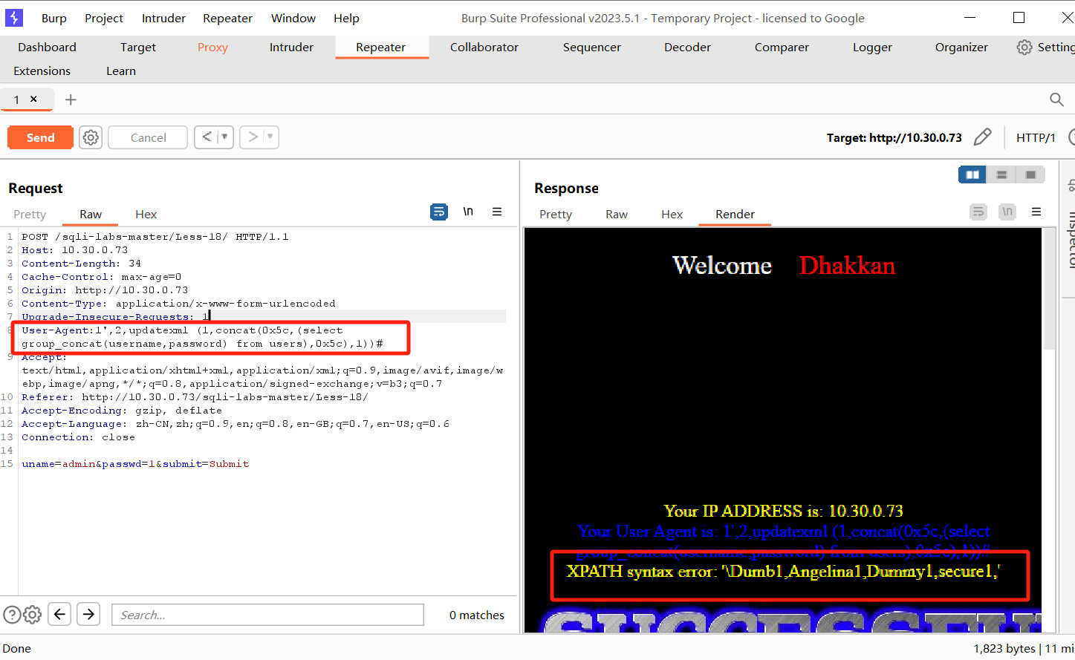The image size is (1075, 660).
Task: Go back to previous request history
Action: pos(207,137)
